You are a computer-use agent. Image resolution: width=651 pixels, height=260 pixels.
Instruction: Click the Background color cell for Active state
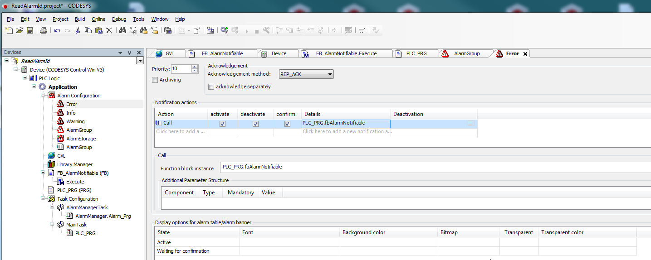(388, 242)
